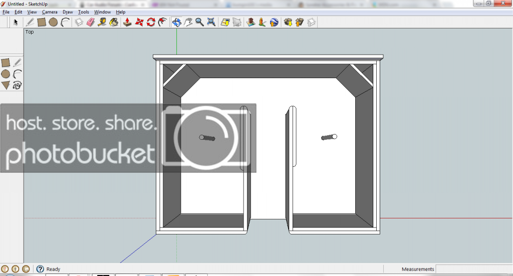513x276 pixels.
Task: Choose the Pan hand tool
Action: 188,22
